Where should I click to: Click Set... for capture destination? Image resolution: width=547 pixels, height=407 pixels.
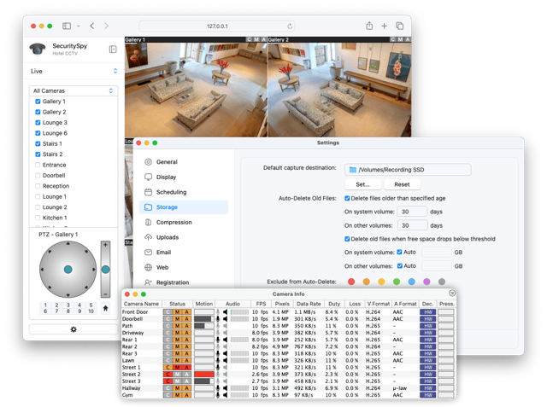pos(362,184)
